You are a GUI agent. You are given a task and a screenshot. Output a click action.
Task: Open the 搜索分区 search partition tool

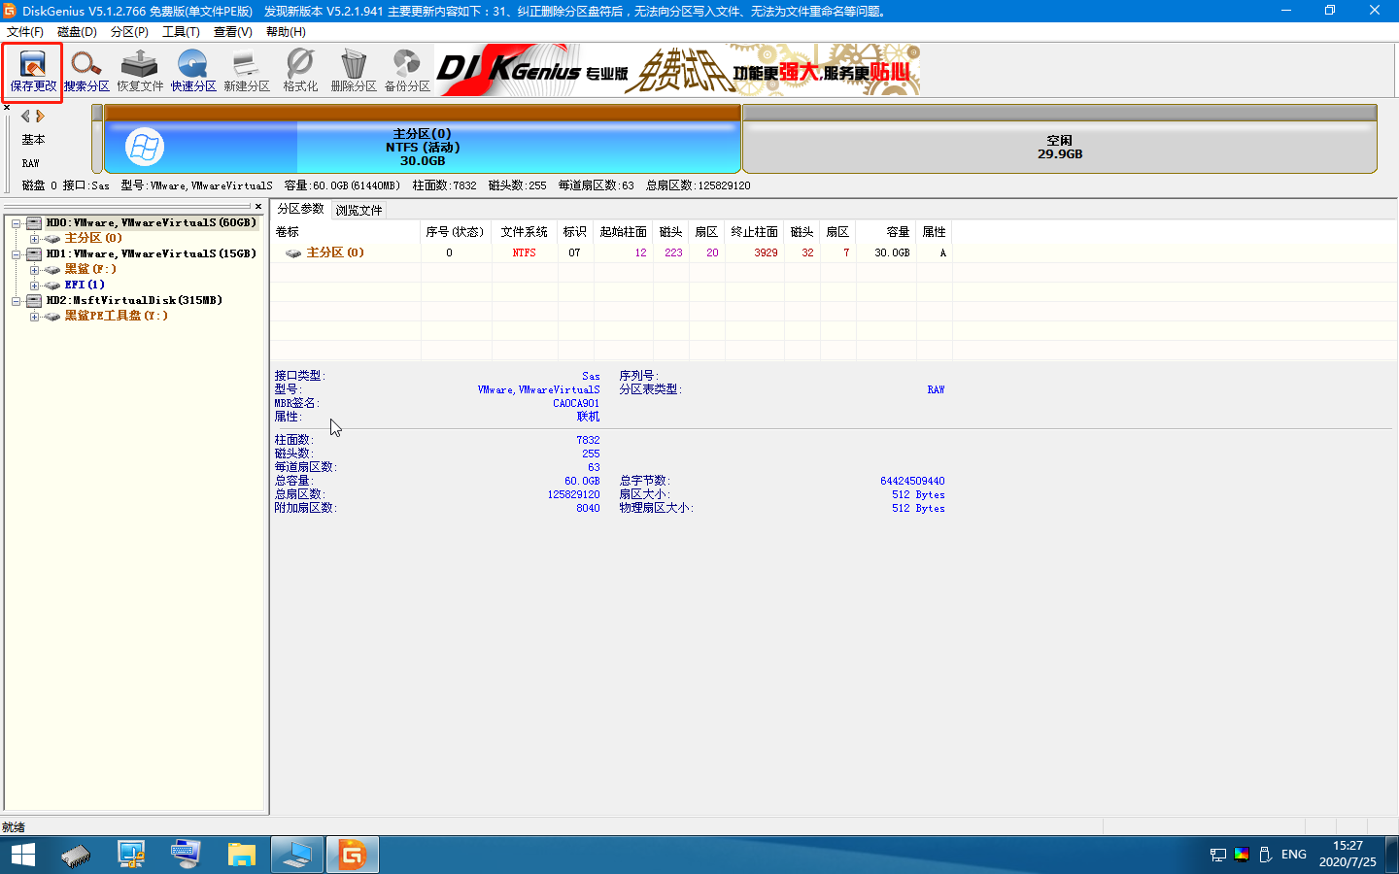point(86,71)
